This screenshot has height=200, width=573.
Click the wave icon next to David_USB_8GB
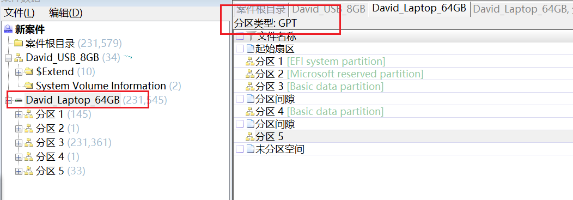pos(127,57)
